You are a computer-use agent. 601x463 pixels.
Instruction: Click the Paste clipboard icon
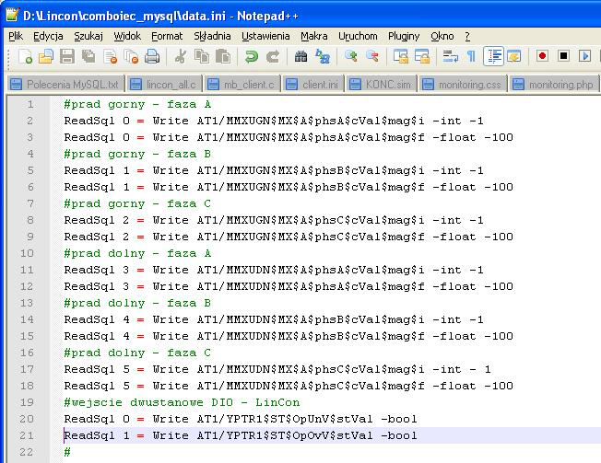coord(223,57)
